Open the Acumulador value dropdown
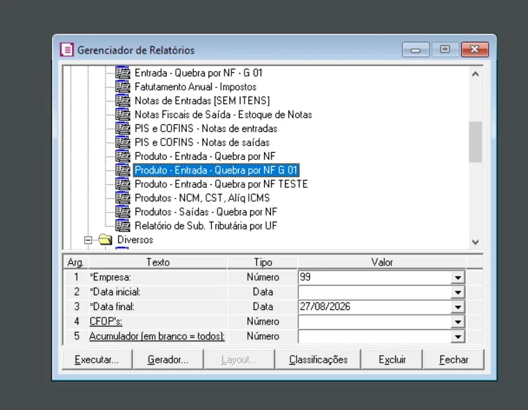Screen dimensions: 528x410 point(458,336)
